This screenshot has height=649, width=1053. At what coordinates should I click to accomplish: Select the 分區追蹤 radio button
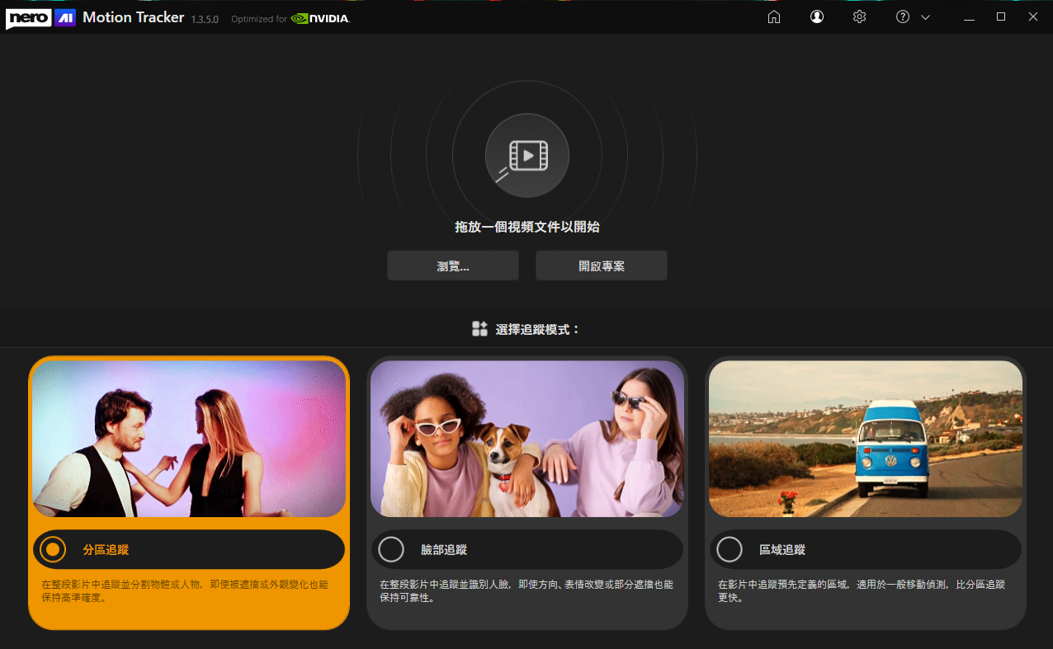point(53,549)
